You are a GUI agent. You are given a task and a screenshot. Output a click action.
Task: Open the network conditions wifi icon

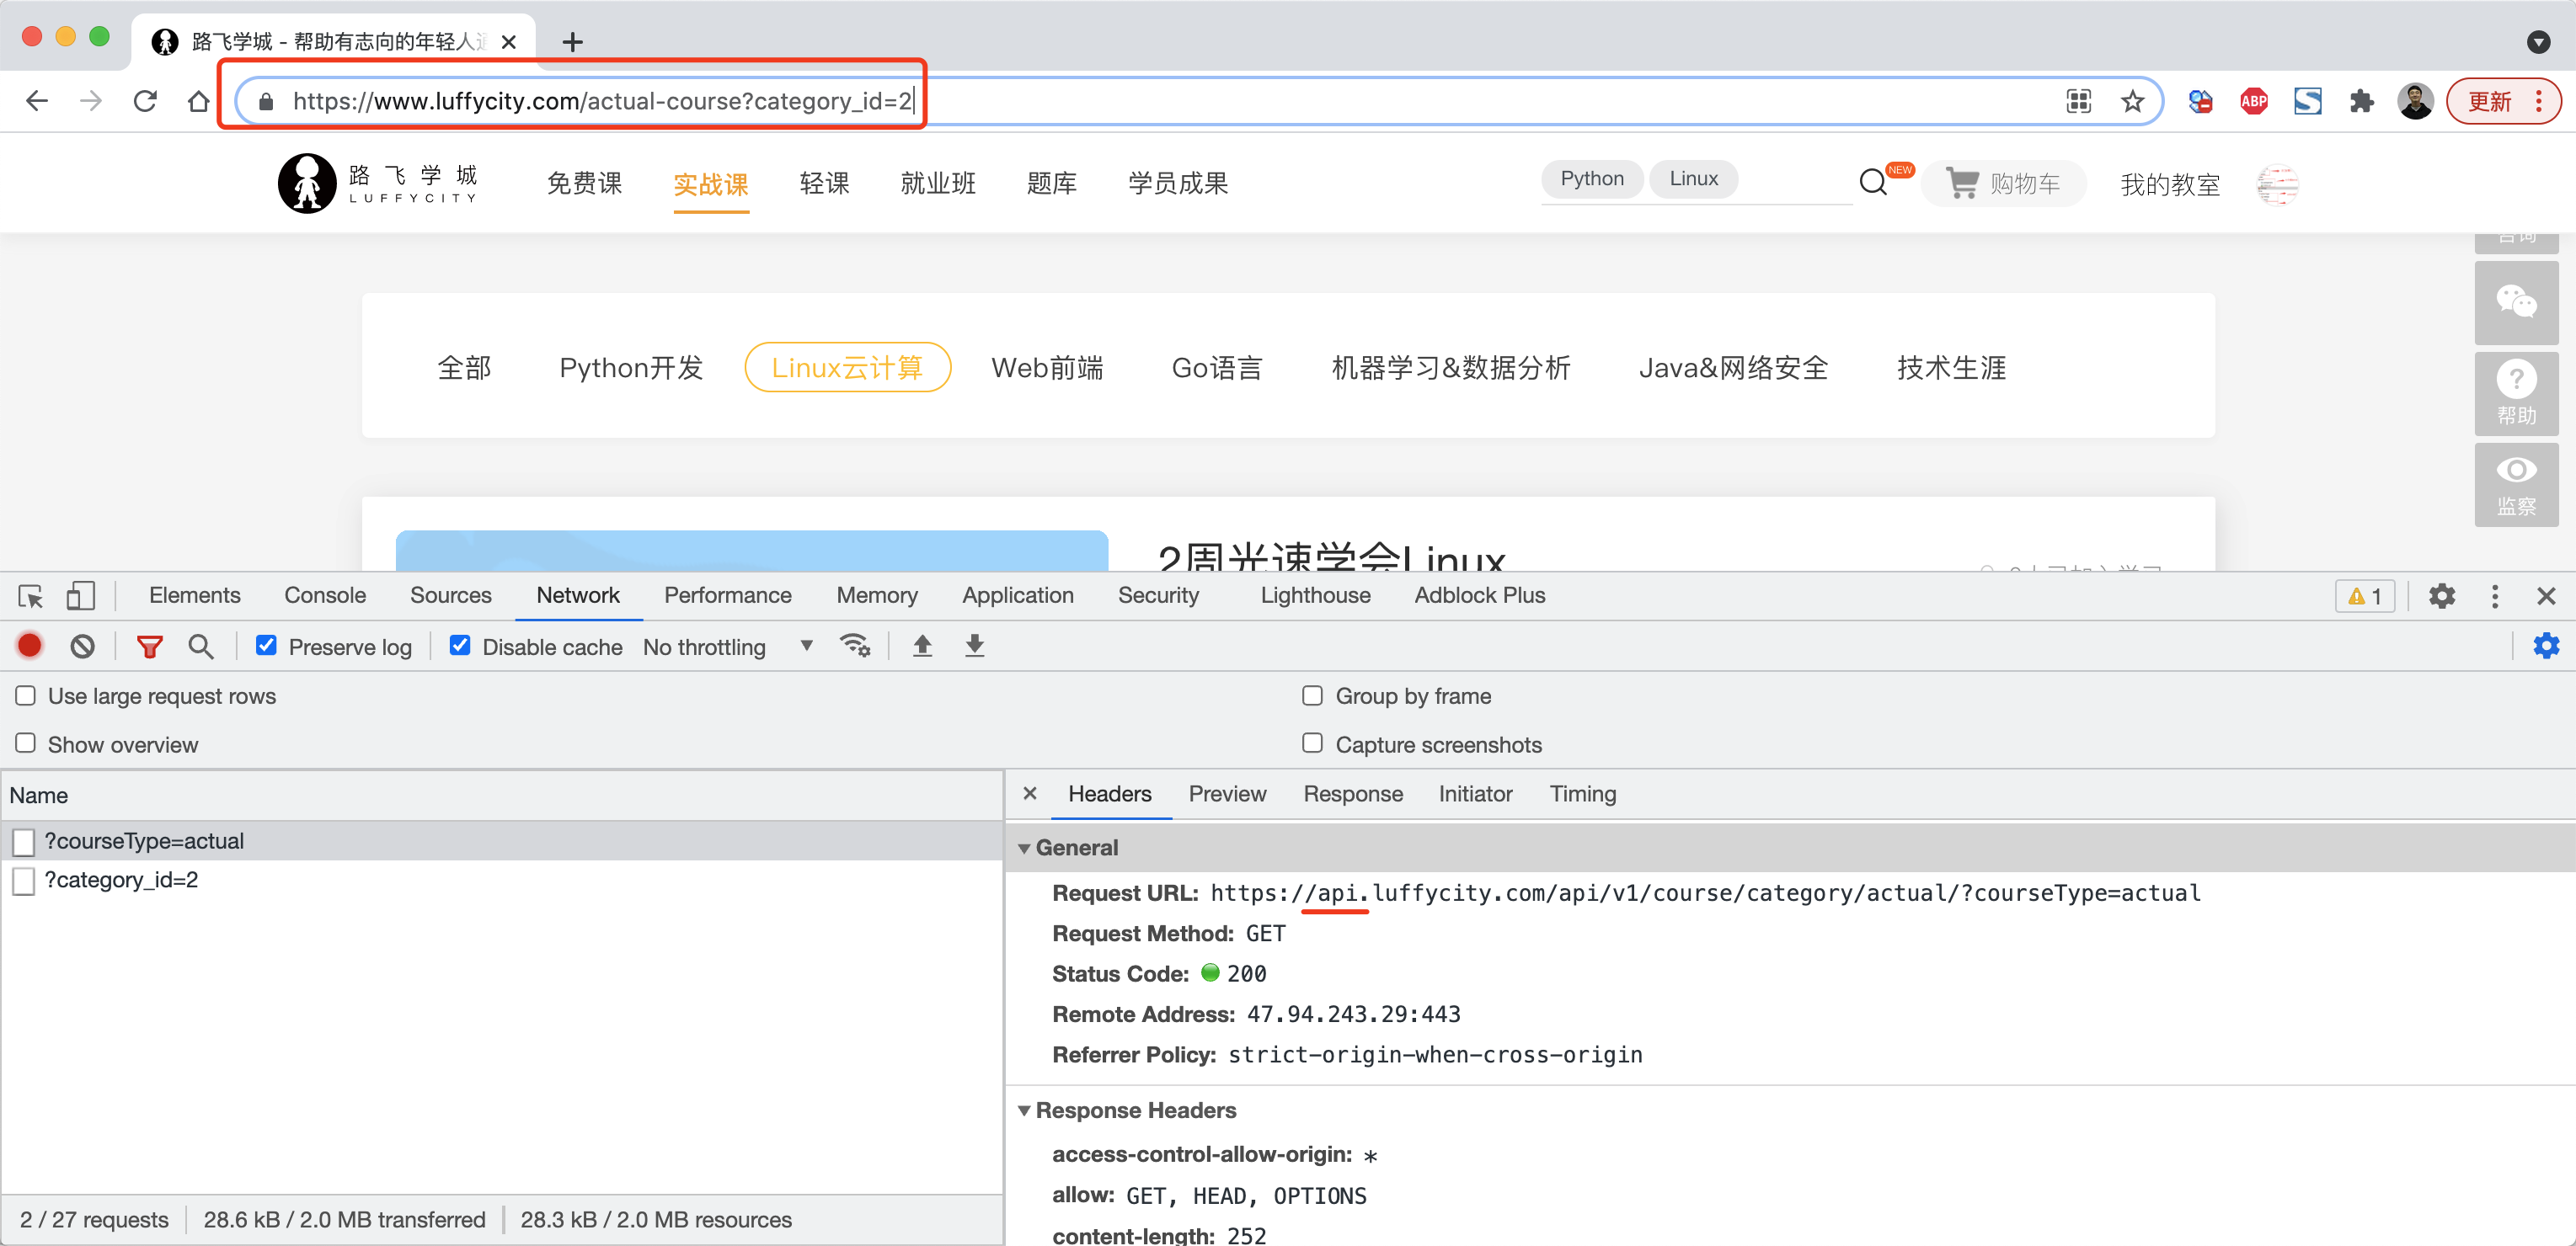pyautogui.click(x=855, y=647)
